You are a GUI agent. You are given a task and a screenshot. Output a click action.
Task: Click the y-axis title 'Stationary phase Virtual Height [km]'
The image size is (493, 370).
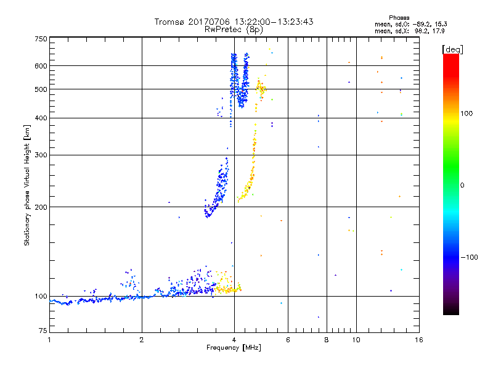point(26,185)
